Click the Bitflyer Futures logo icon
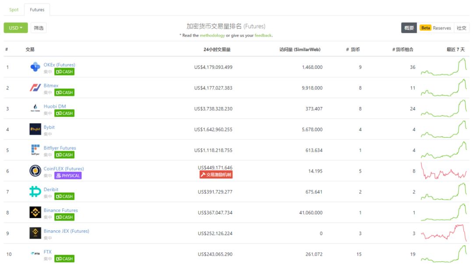The height and width of the screenshot is (264, 473). 35,150
